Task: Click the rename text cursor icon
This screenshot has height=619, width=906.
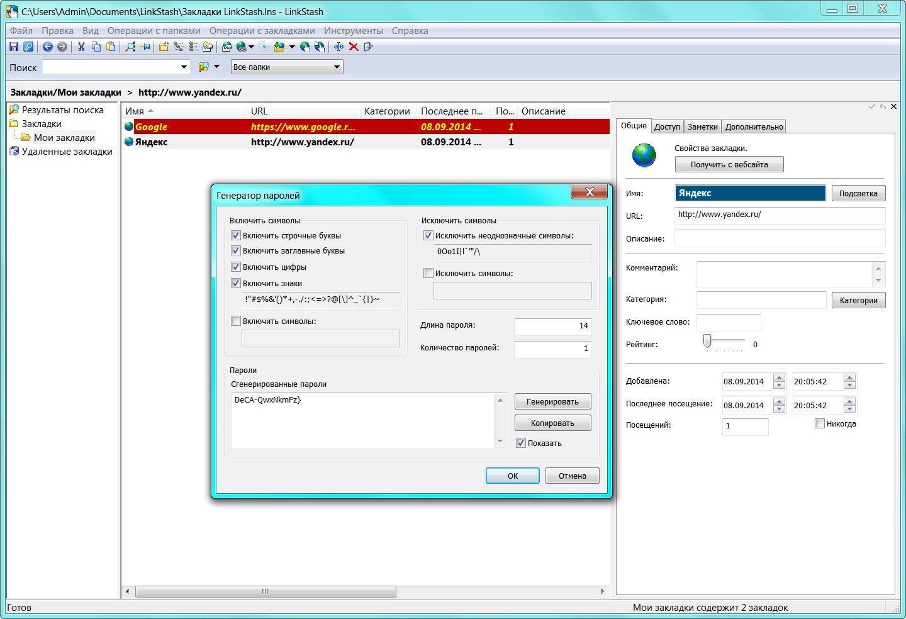Action: pyautogui.click(x=339, y=47)
